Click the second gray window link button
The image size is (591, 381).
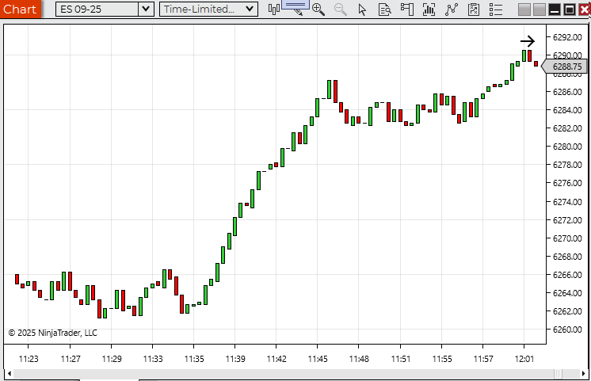539,10
